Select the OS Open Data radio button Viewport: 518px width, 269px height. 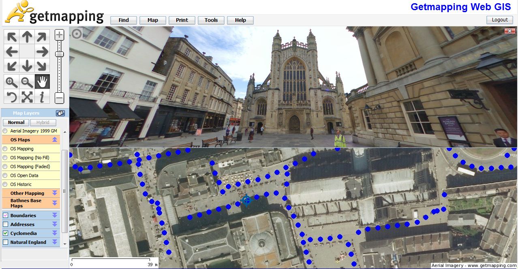click(x=5, y=175)
